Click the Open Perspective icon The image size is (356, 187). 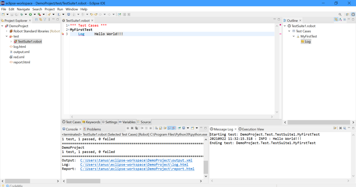click(x=347, y=15)
